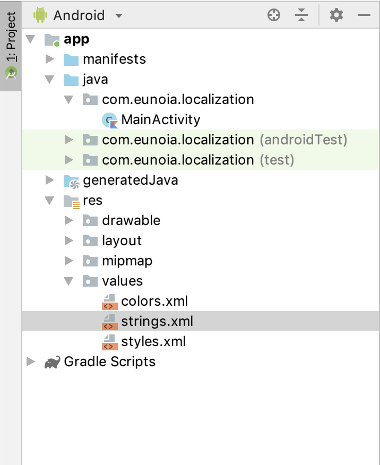Select the Android view label

[x=79, y=15]
